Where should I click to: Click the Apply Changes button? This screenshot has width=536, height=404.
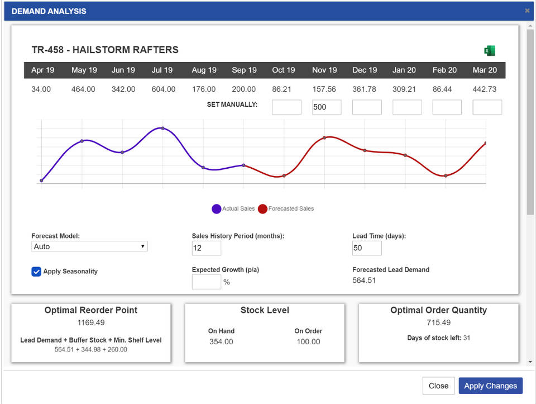pos(491,386)
